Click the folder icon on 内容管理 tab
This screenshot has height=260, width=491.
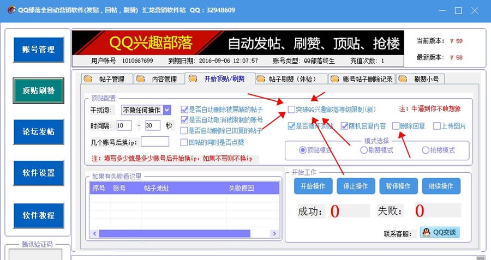click(x=140, y=79)
